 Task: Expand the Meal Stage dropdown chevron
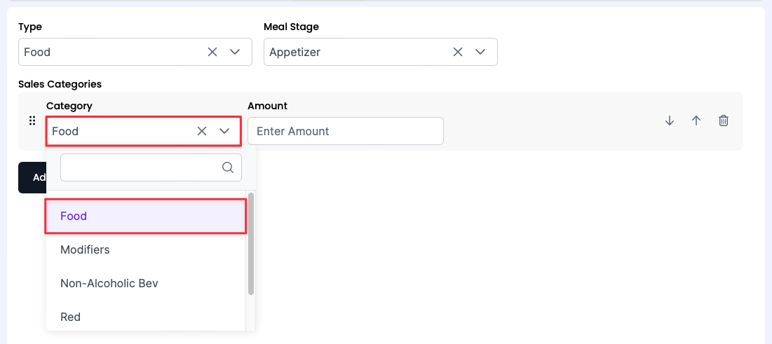click(480, 52)
